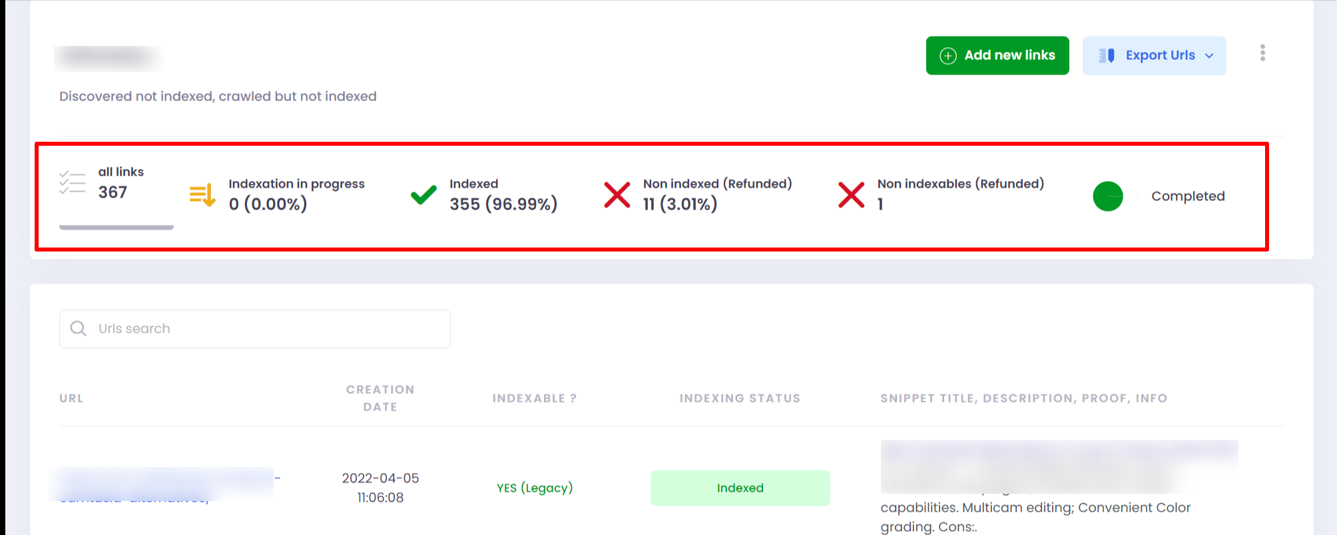Click the Indexed status badge in first row
The image size is (1337, 535).
pyautogui.click(x=740, y=488)
